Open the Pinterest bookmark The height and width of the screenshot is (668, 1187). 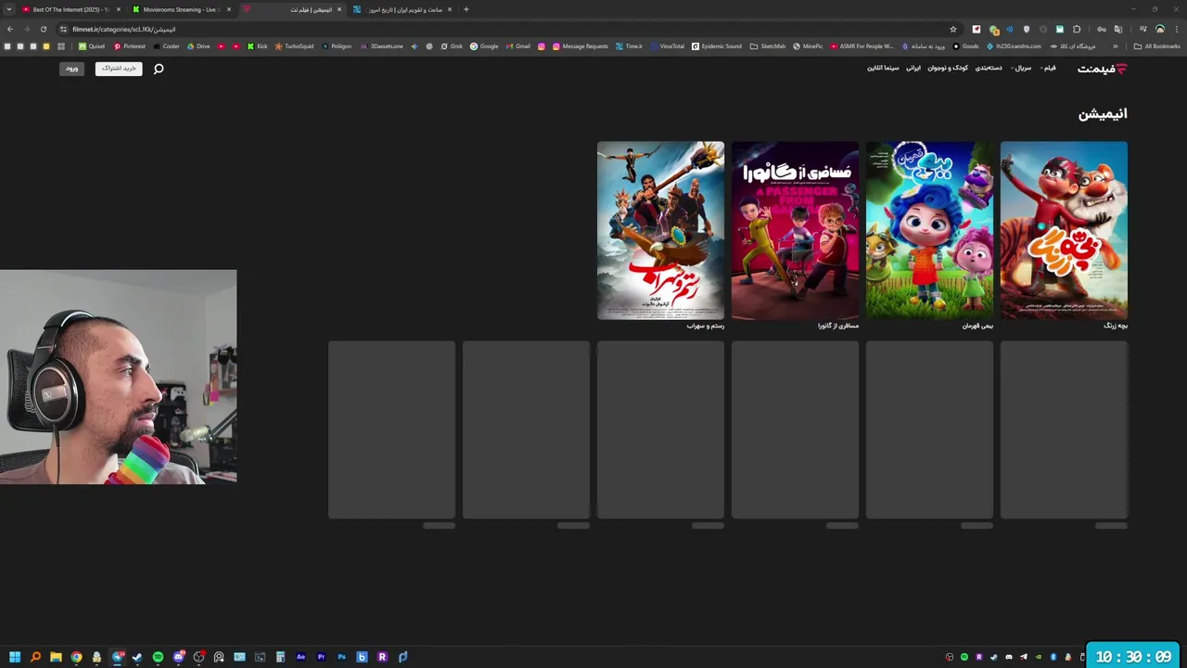point(130,46)
